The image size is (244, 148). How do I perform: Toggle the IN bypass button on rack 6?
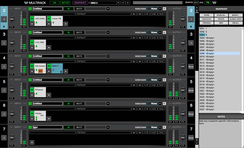[x=68, y=103]
